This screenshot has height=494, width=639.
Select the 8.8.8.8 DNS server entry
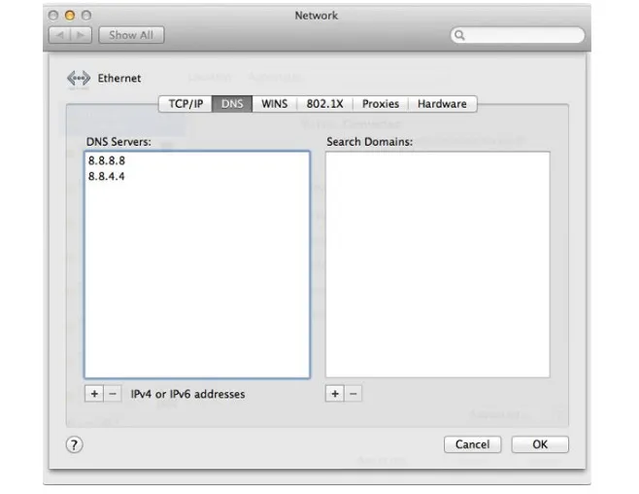(106, 160)
